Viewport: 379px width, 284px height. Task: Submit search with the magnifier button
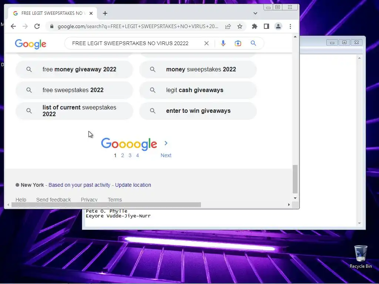point(253,43)
